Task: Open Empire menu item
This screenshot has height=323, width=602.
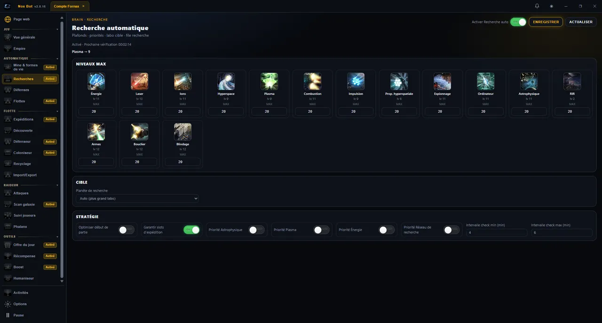Action: tap(31, 48)
